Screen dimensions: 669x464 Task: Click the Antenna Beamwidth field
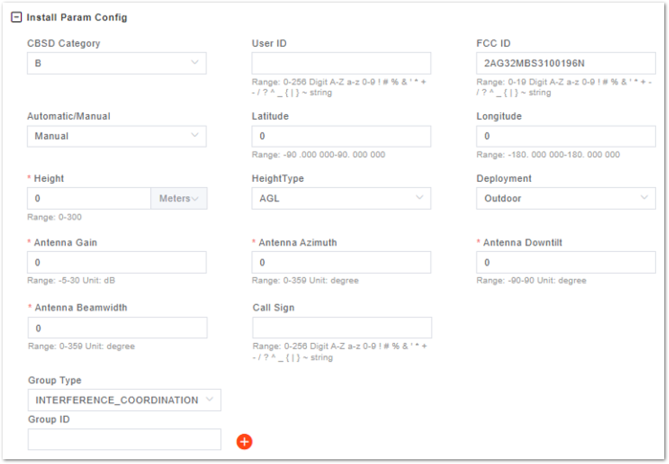[x=117, y=328]
